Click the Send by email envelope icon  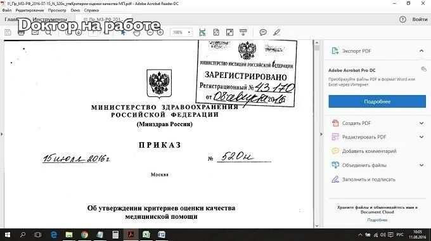point(35,32)
